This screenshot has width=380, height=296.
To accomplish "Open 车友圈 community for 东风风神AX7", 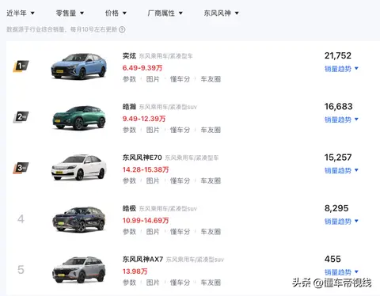I will (211, 283).
